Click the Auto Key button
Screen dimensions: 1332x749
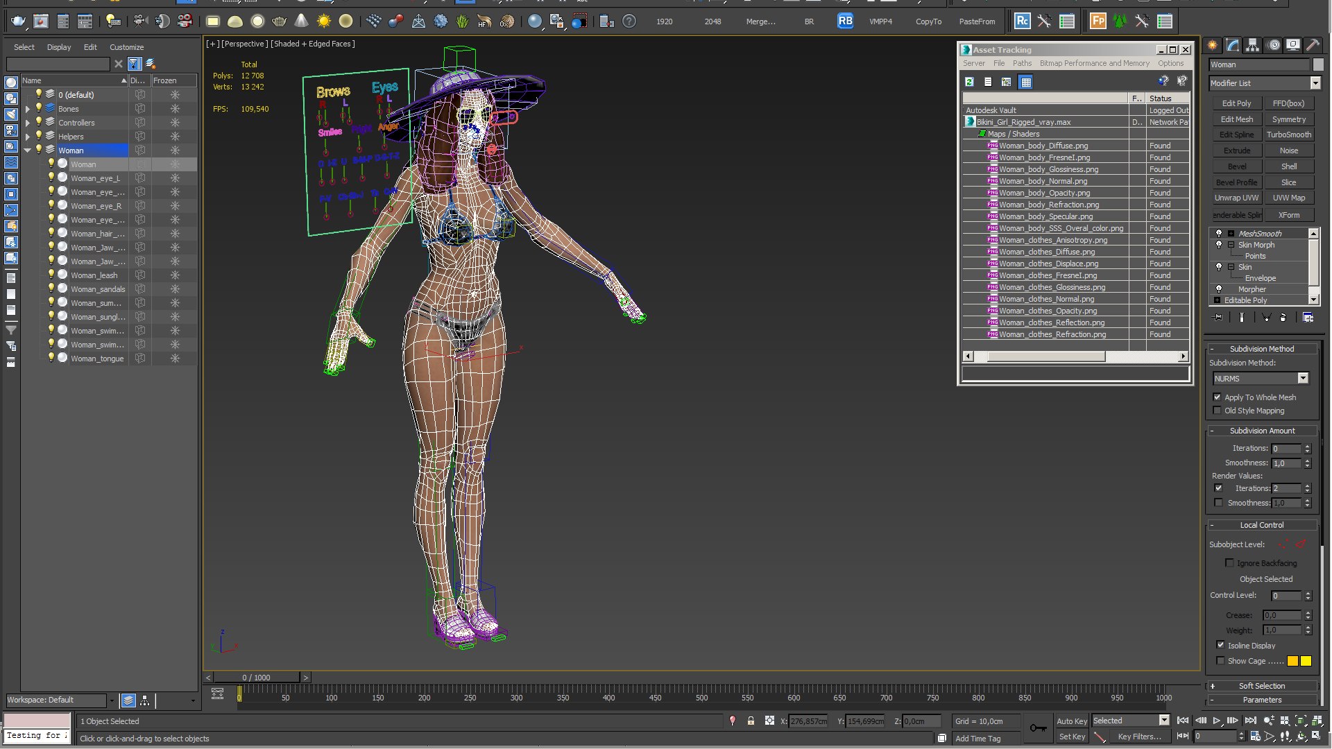click(x=1071, y=721)
